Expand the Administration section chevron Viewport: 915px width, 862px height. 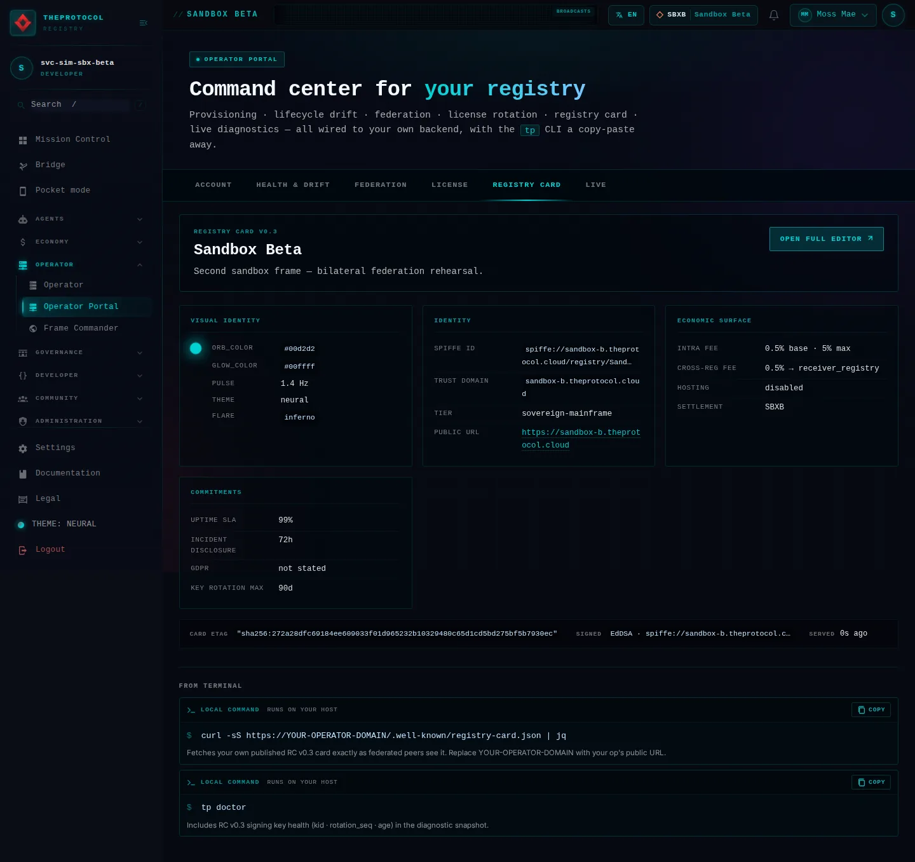140,421
